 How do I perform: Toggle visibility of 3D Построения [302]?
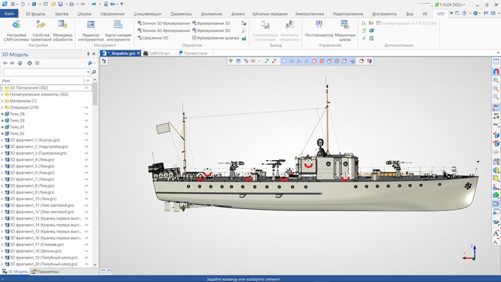(86, 88)
